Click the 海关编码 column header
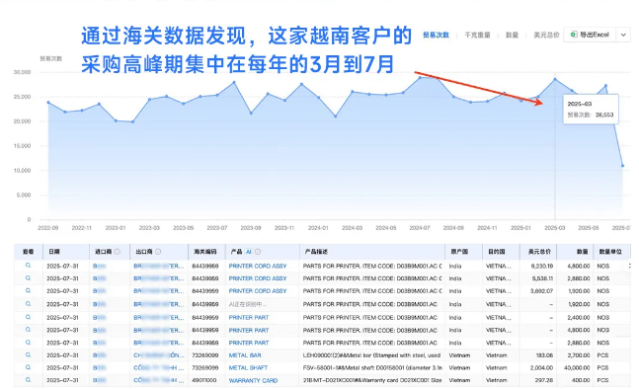 205,252
